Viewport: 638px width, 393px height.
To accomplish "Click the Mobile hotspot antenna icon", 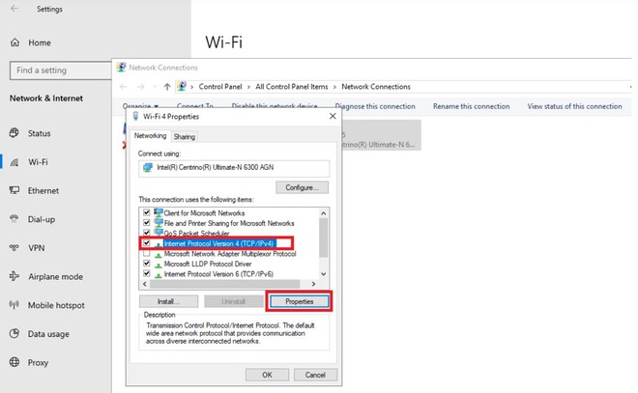I will pos(14,305).
